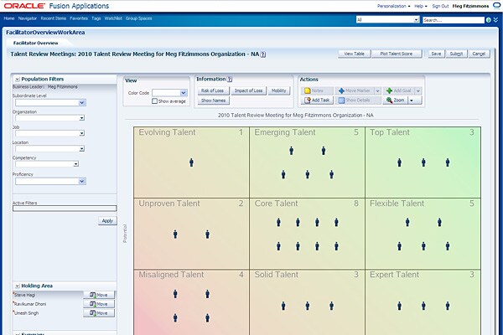Screen dimensions: 503x335
Task: Click Move icon for Ravikumar Dhoni
Action: click(93, 304)
